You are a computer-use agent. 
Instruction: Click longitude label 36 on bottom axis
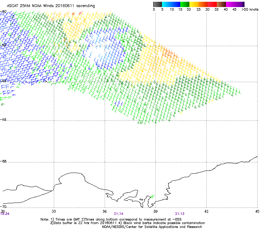(x=104, y=211)
